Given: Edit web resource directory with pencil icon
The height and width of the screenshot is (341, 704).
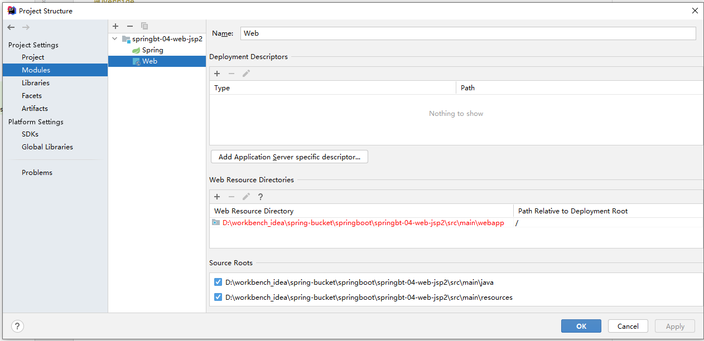Looking at the screenshot, I should tap(246, 197).
